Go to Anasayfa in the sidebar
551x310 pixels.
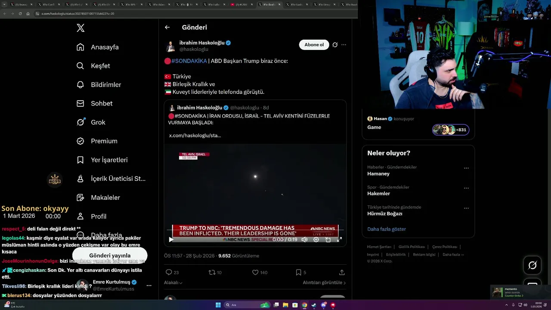pos(97,47)
